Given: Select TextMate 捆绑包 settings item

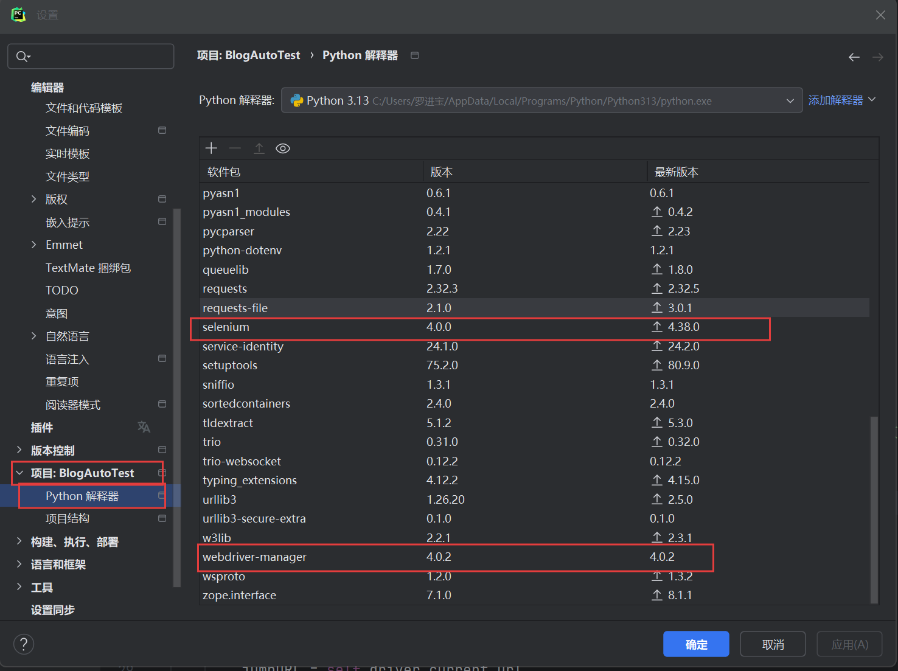Looking at the screenshot, I should (x=88, y=268).
